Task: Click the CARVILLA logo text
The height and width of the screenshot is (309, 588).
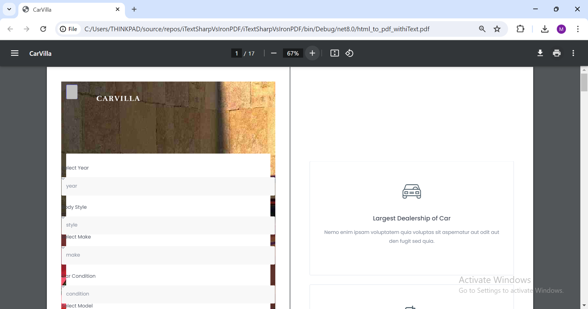Action: pyautogui.click(x=118, y=98)
